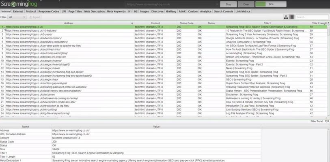Sort by the Address column header
330x162 pixels.
click(x=69, y=23)
